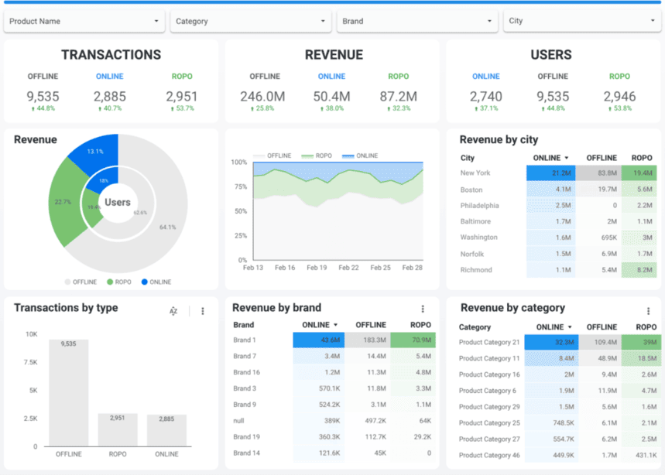Click the grey 64.1% donut segment
Image resolution: width=665 pixels, height=475 pixels.
point(168,227)
